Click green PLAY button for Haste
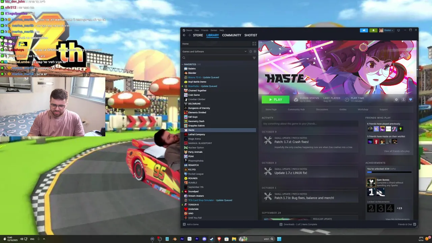 (275, 100)
